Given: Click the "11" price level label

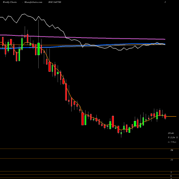Looking at the screenshot, I should pyautogui.click(x=171, y=160).
